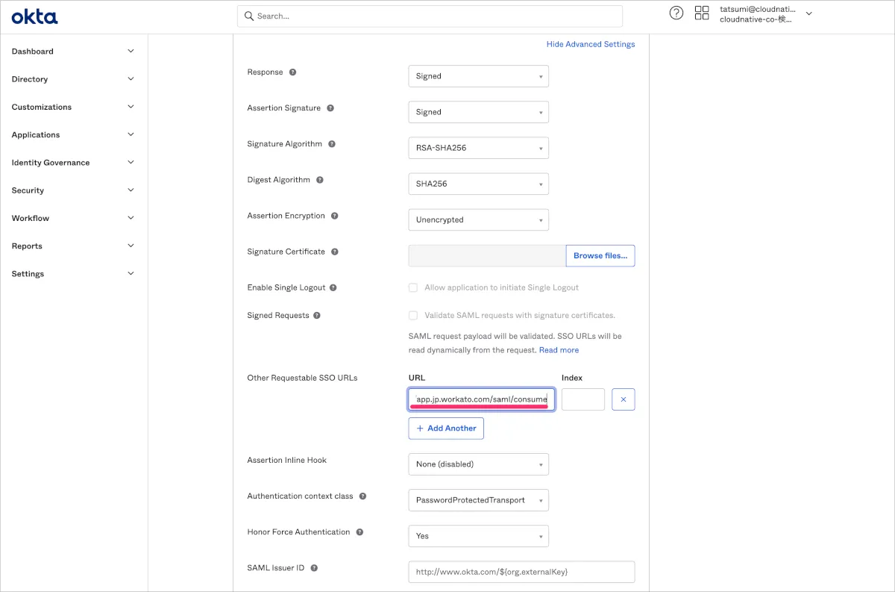
Task: Click Hide Advanced Settings link
Action: click(x=590, y=44)
